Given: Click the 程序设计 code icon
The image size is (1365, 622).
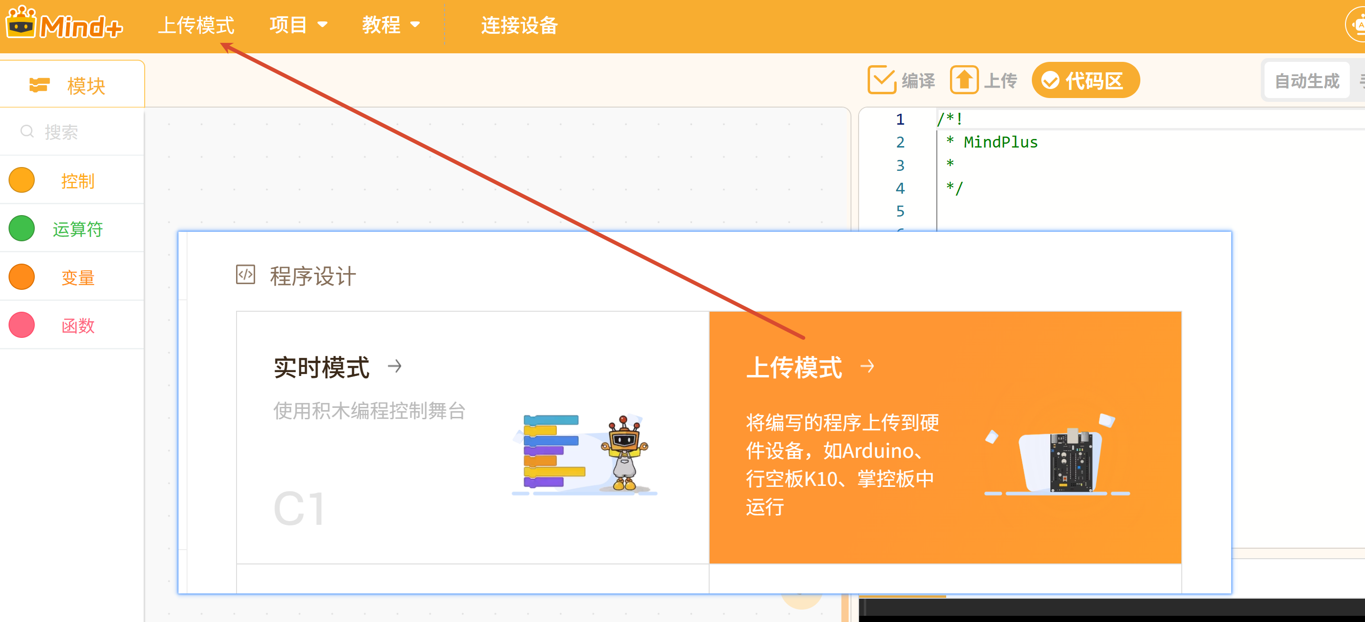Looking at the screenshot, I should tap(245, 275).
